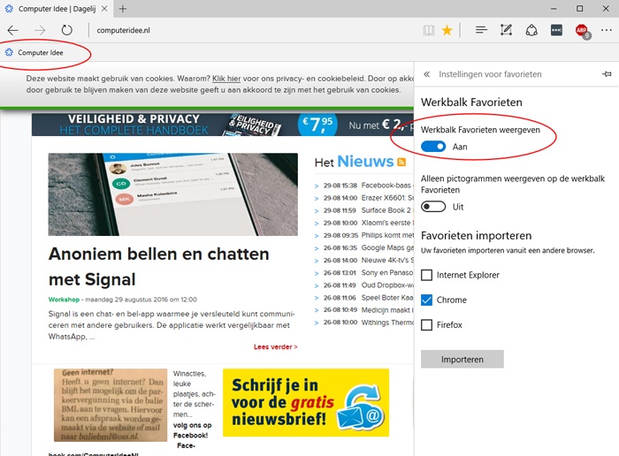Uncheck the Chrome checkbox
Viewport: 619px width, 456px height.
pyautogui.click(x=427, y=300)
